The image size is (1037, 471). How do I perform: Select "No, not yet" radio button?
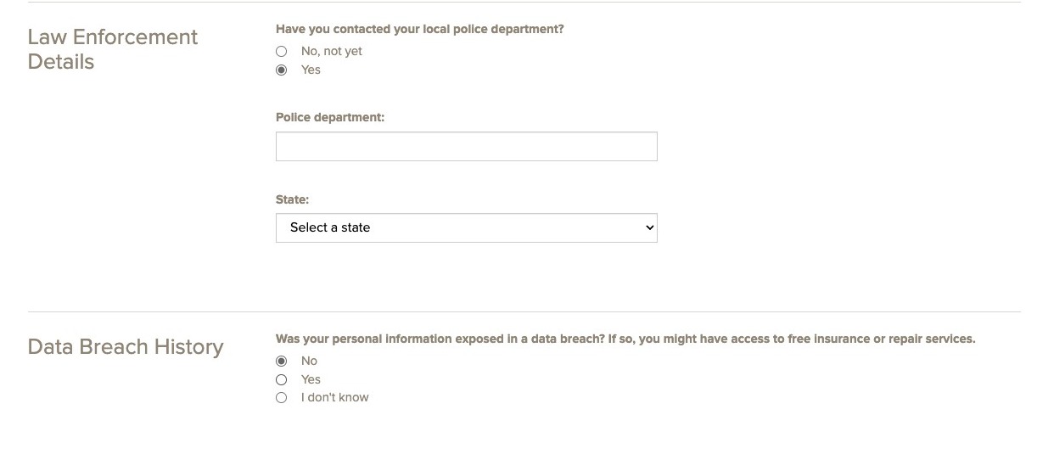282,52
